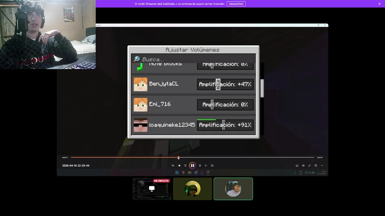This screenshot has width=385, height=216.
Task: Adjust the Note Blocks amplification slider
Action: (225, 66)
